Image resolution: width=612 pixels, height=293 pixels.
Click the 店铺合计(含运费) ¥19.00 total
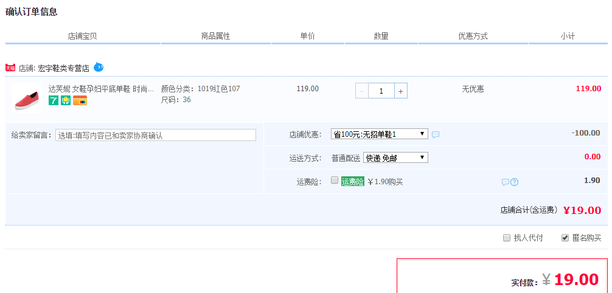[x=551, y=210]
